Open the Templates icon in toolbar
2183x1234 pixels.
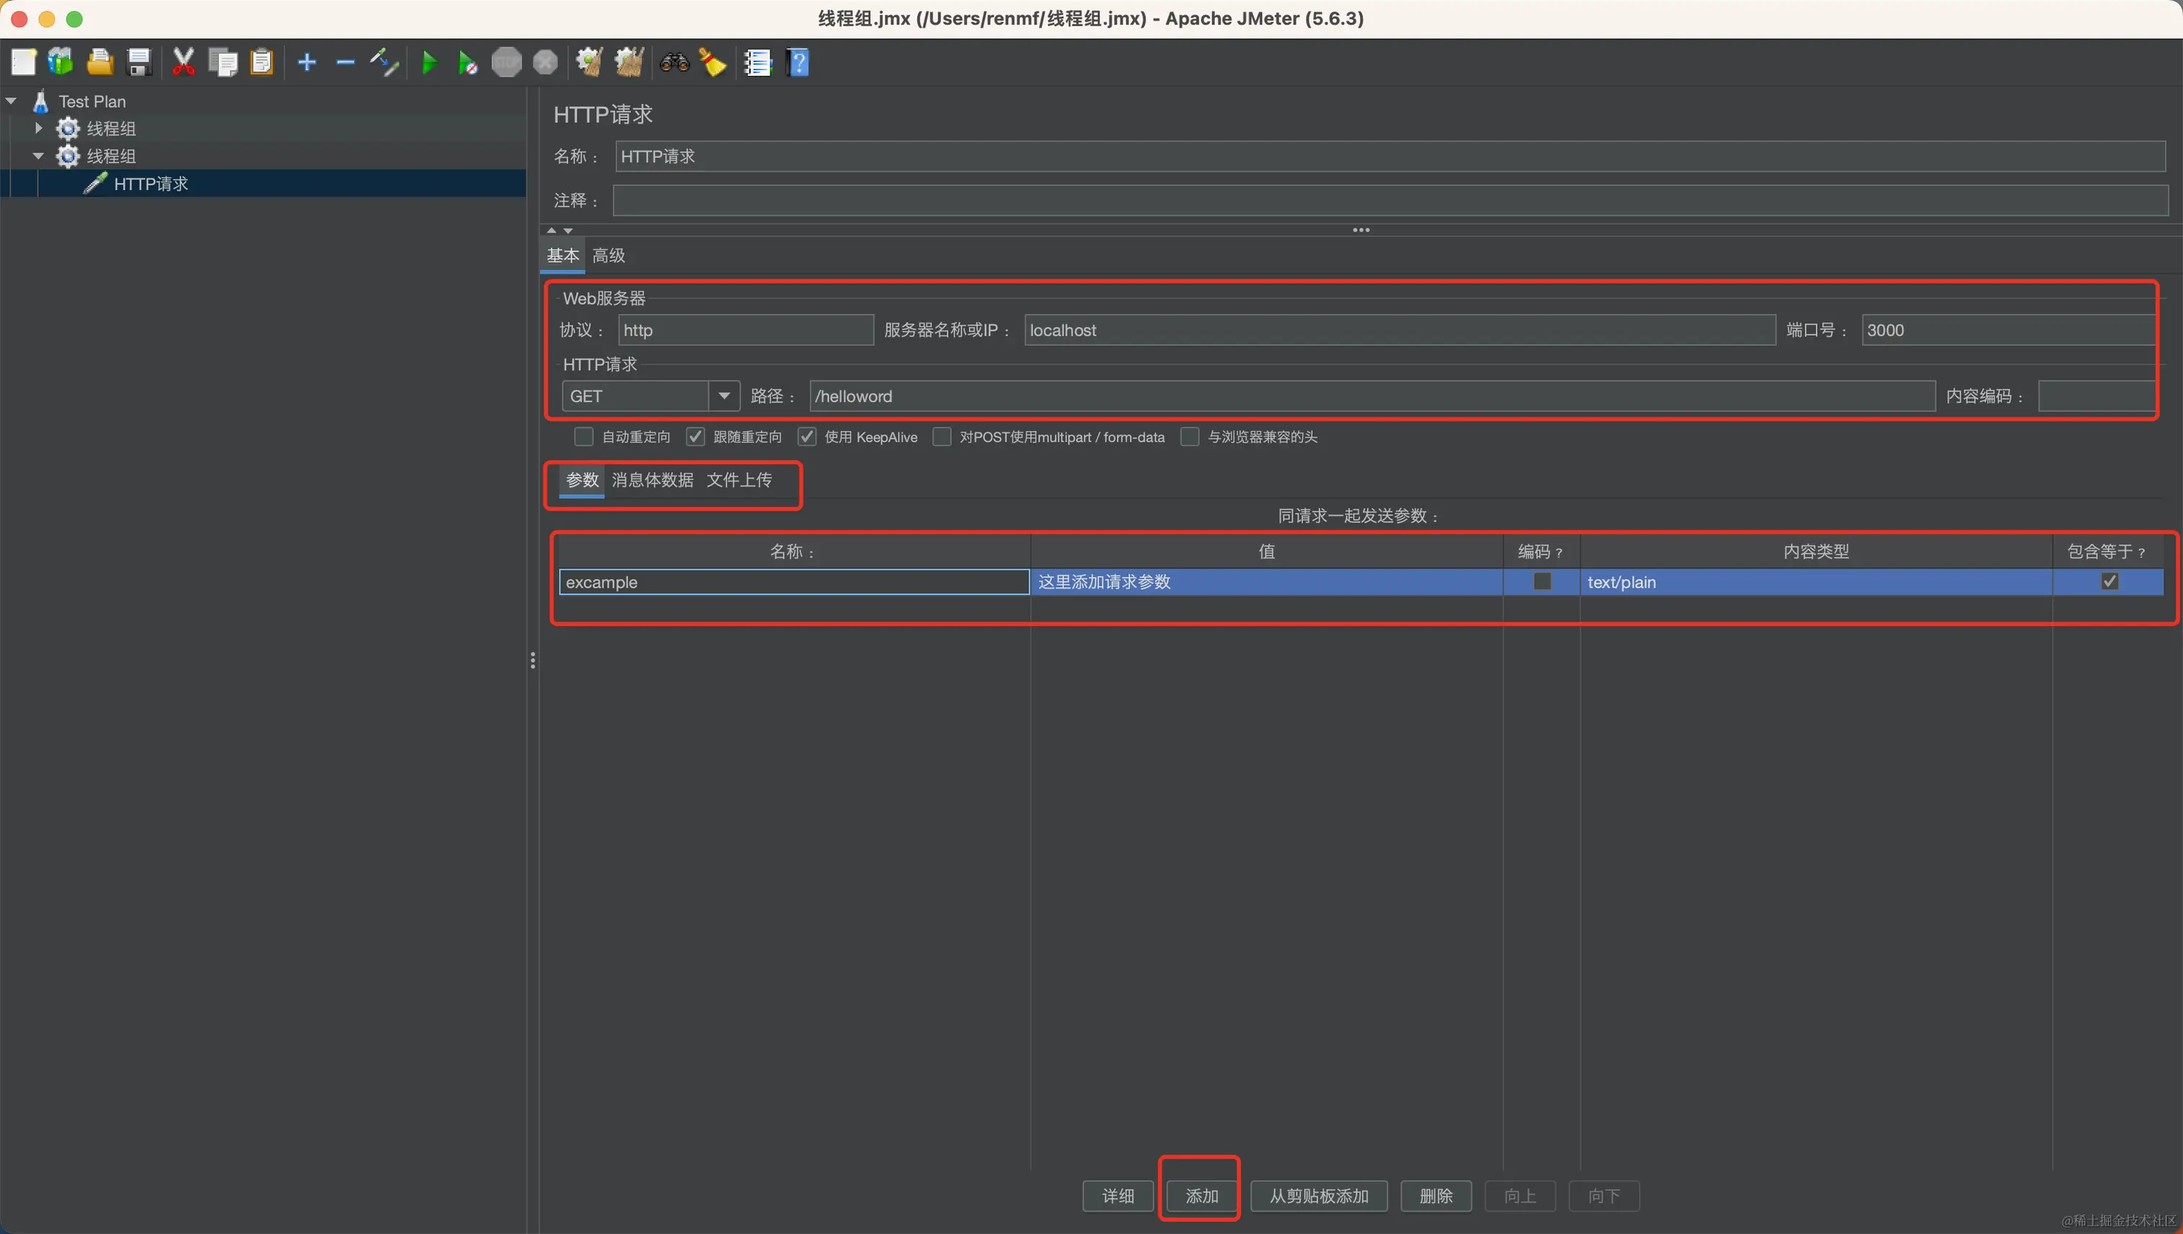pyautogui.click(x=61, y=62)
